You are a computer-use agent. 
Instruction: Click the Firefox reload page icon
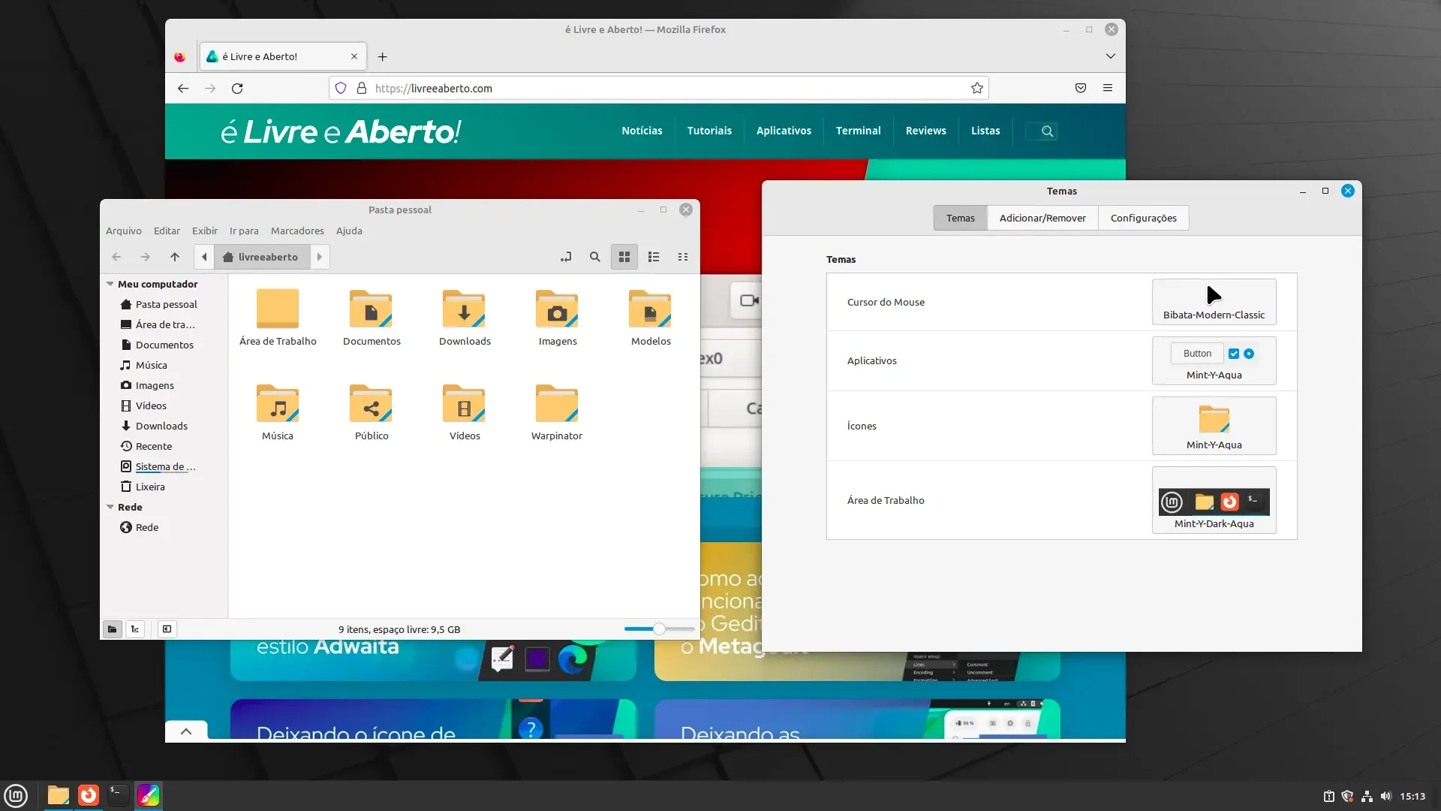click(x=237, y=89)
